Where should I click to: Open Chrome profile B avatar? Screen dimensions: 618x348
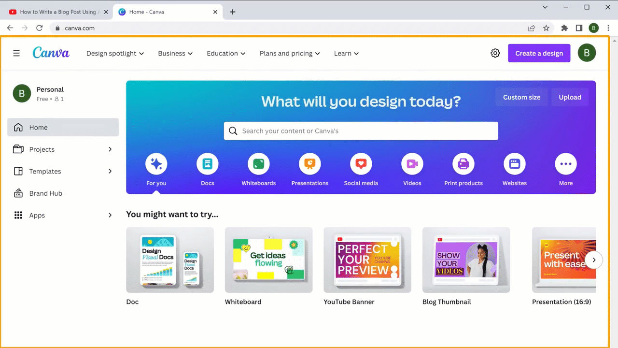[594, 28]
